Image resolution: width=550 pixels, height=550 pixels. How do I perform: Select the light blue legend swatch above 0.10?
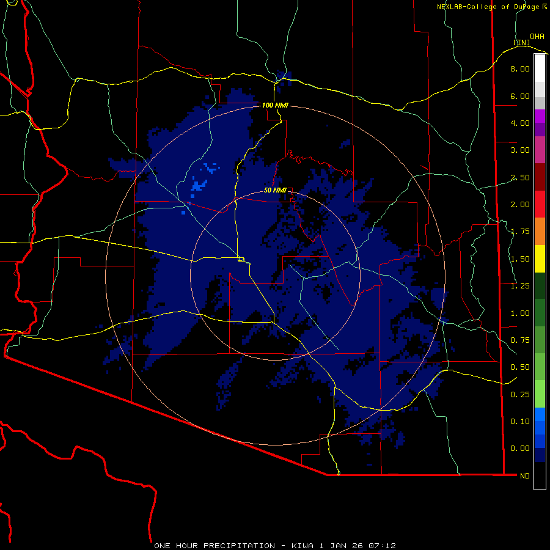pos(540,414)
